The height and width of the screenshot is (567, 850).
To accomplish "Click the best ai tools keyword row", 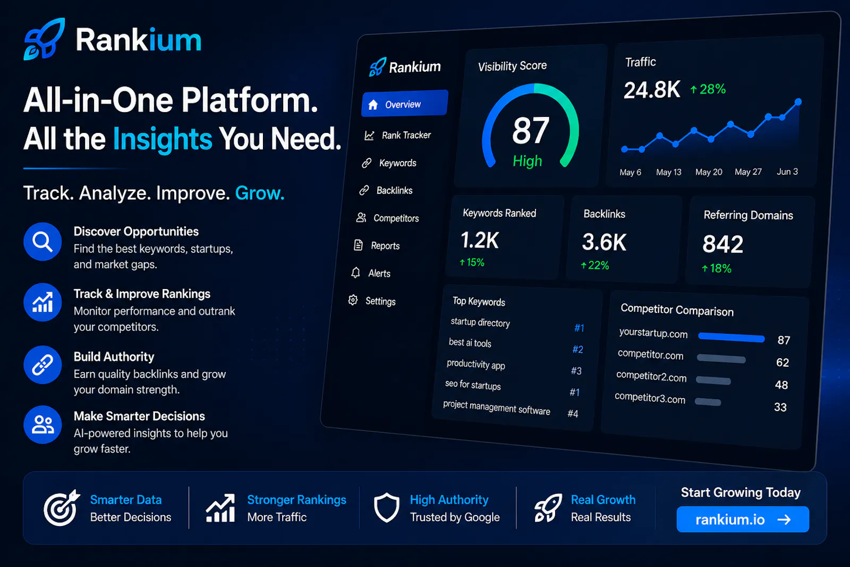I will pos(515,345).
